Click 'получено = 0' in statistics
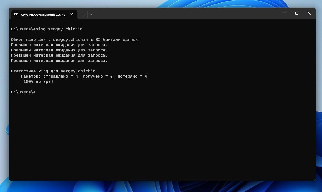 click(98, 76)
